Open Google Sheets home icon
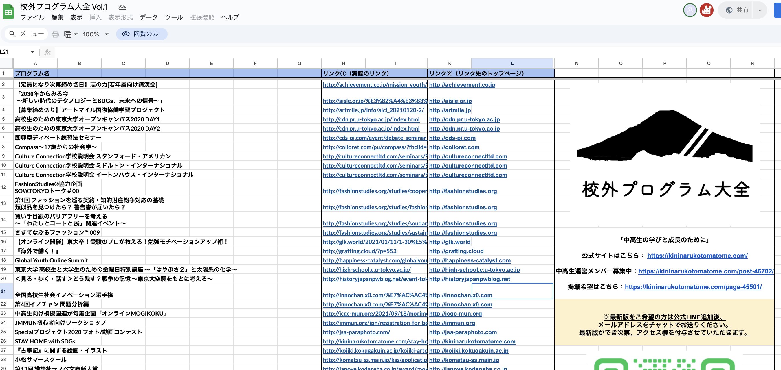This screenshot has width=781, height=370. (8, 12)
